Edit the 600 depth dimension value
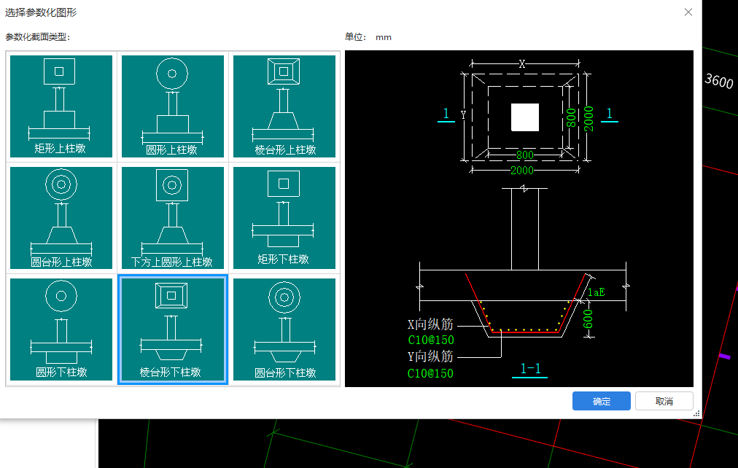Screen dimensions: 738x468 point(588,319)
